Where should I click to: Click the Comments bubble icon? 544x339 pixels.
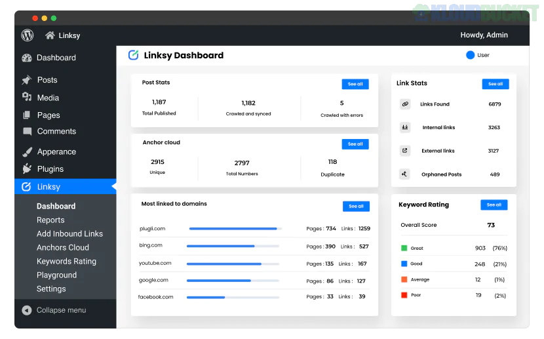(27, 131)
